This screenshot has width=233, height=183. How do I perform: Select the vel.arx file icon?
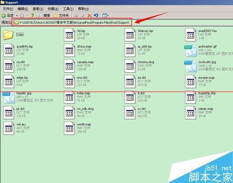pos(9,129)
